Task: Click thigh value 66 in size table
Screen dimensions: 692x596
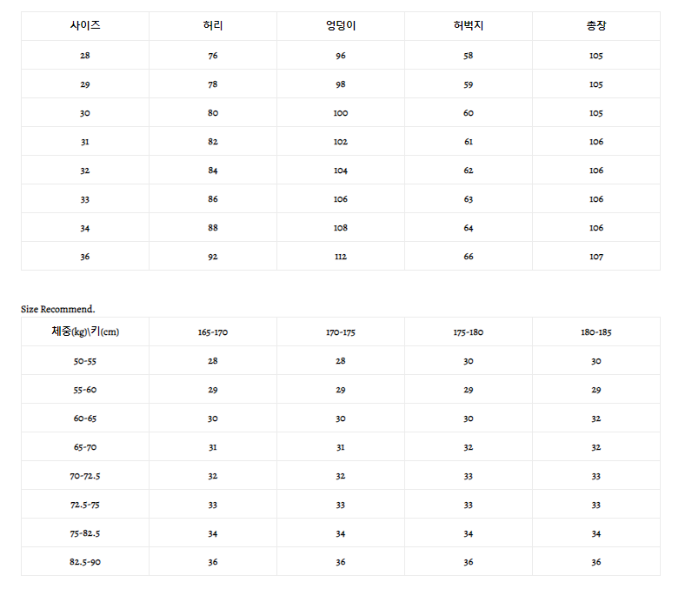Action: [469, 257]
